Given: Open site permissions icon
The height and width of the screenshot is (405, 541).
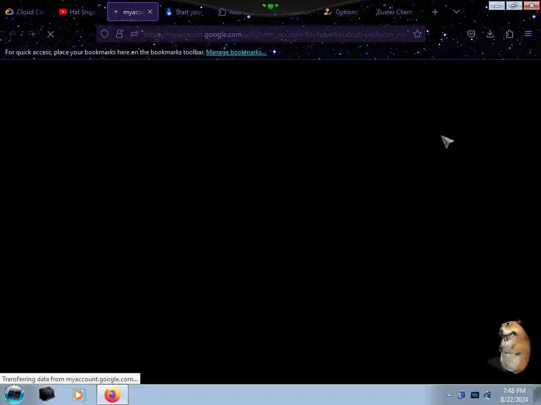Looking at the screenshot, I should (134, 34).
